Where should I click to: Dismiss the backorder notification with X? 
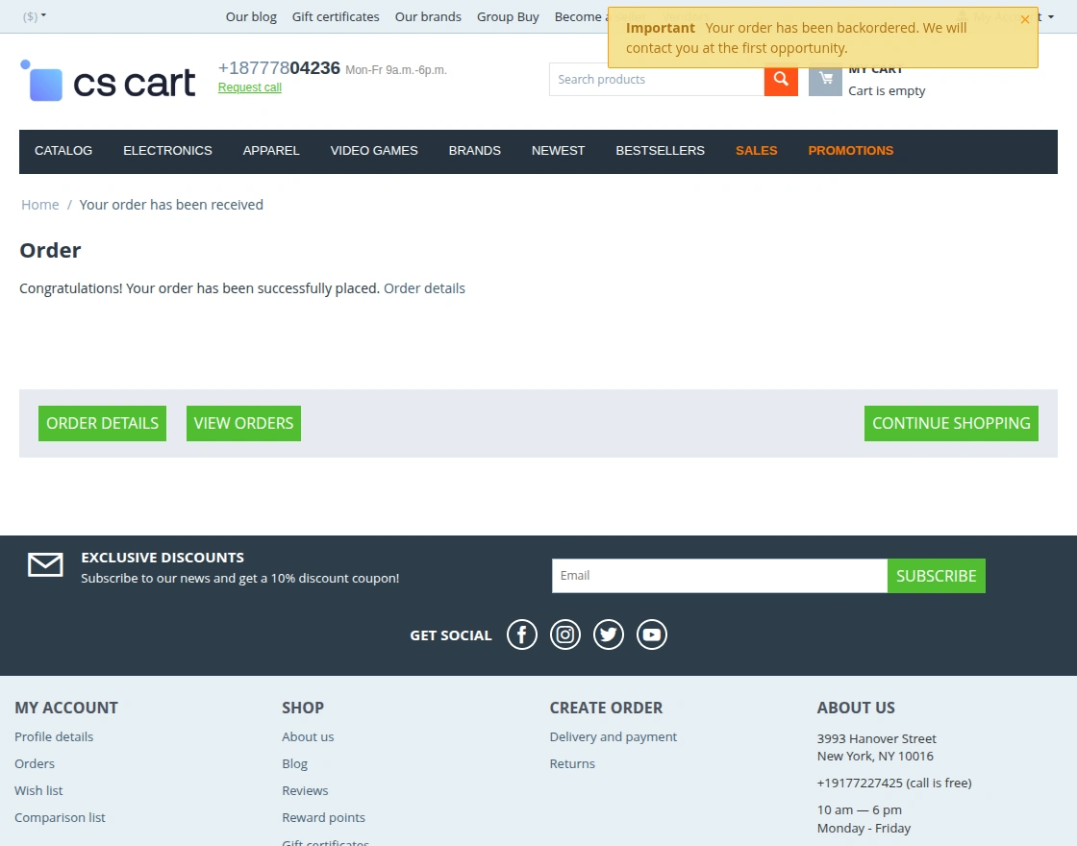(x=1025, y=19)
